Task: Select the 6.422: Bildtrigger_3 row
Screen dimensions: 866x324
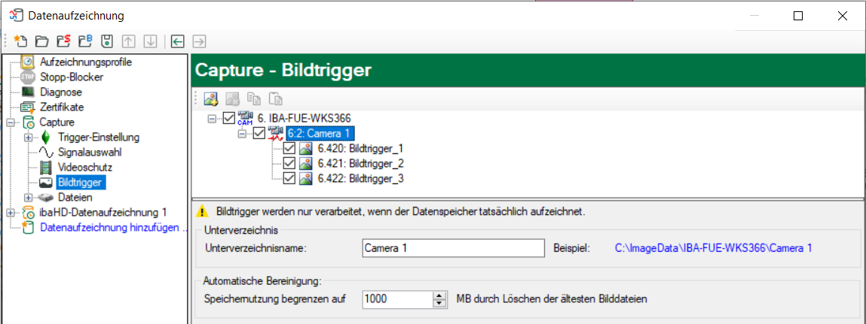Action: click(360, 178)
